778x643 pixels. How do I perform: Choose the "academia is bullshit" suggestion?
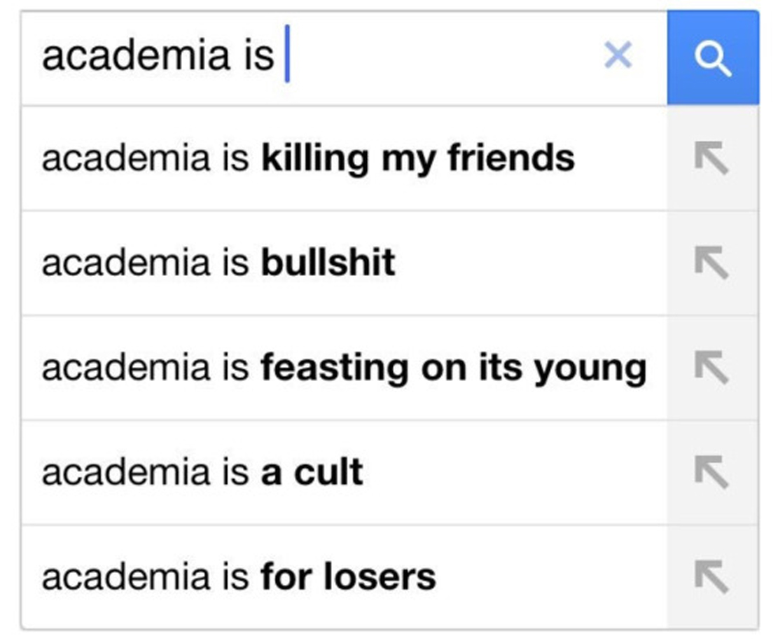218,263
